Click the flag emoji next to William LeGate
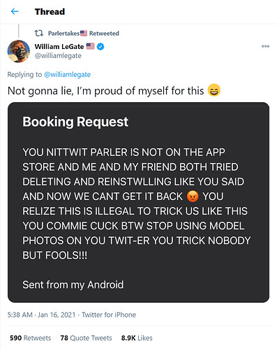 click(91, 46)
